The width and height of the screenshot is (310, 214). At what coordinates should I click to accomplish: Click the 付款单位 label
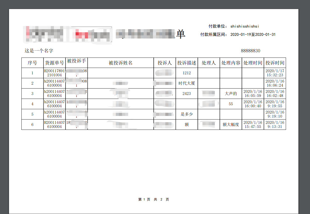click(x=218, y=26)
